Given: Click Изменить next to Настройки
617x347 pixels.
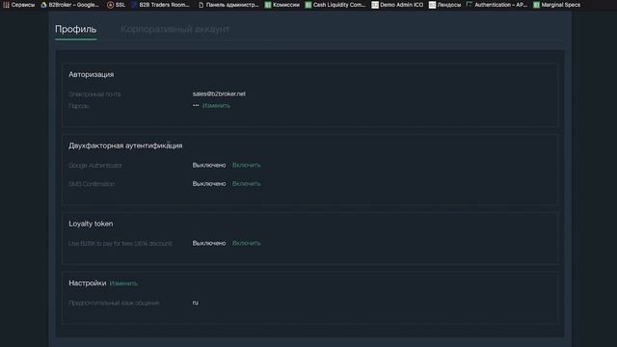Looking at the screenshot, I should coord(123,283).
